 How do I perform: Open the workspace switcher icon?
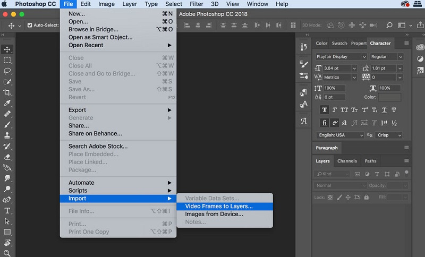(x=402, y=25)
